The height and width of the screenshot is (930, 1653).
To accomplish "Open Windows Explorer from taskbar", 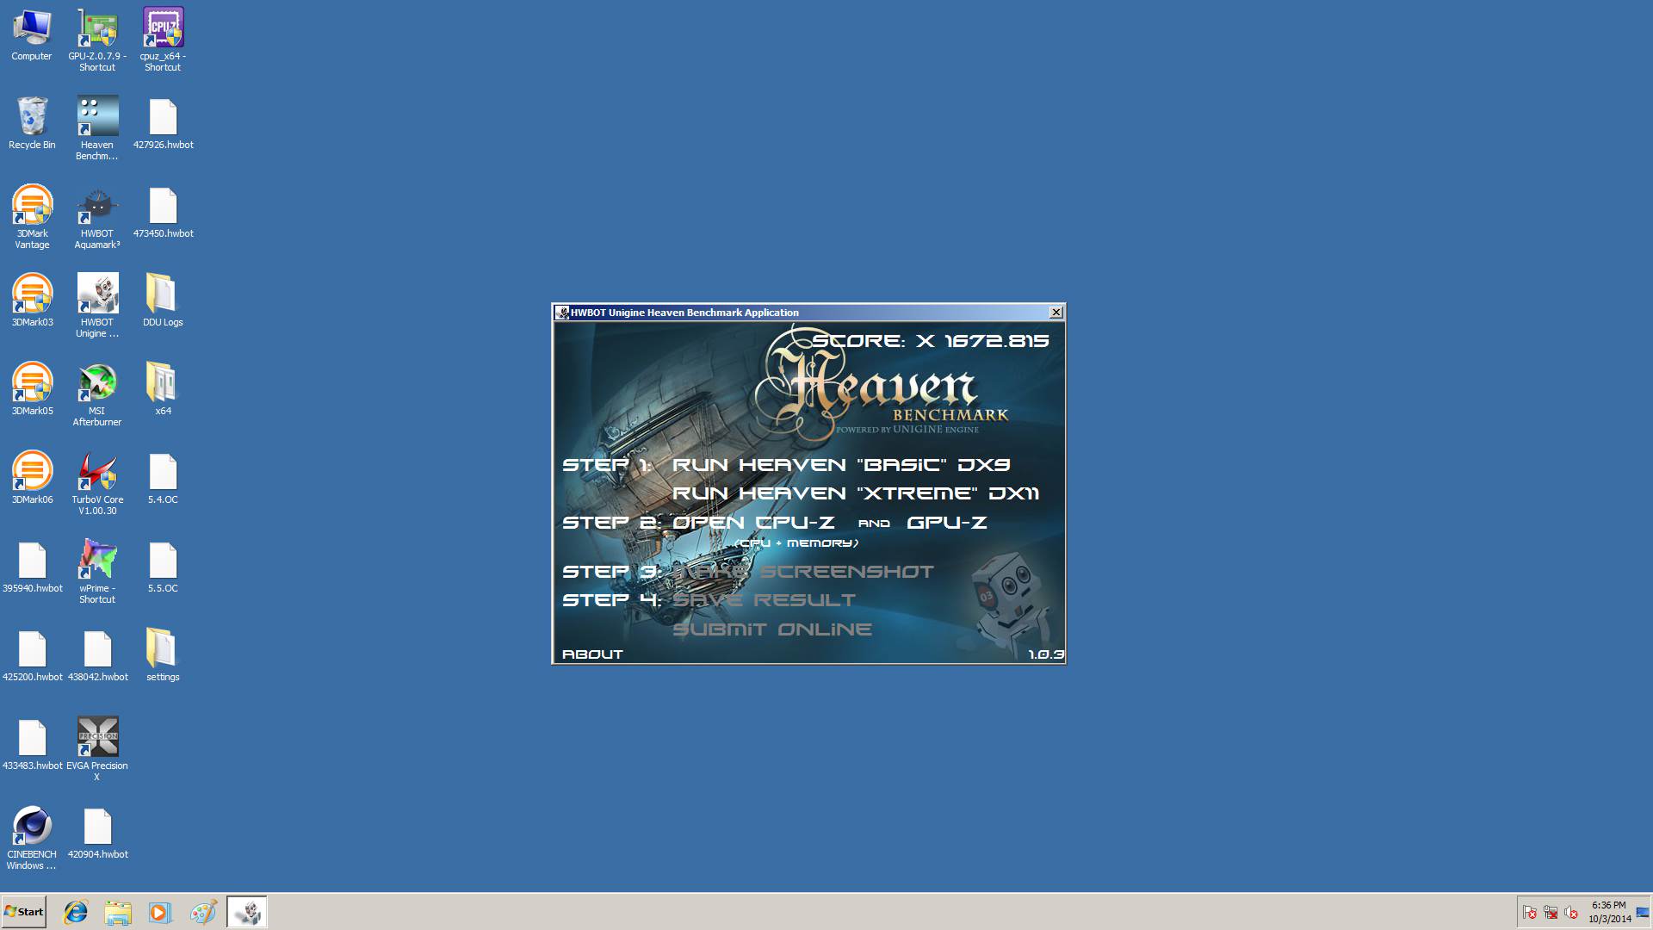I will point(118,912).
